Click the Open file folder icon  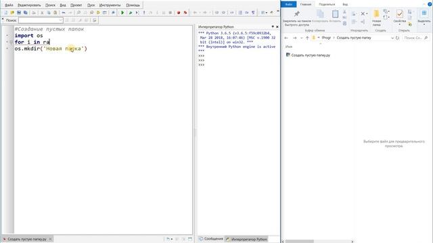[12, 13]
